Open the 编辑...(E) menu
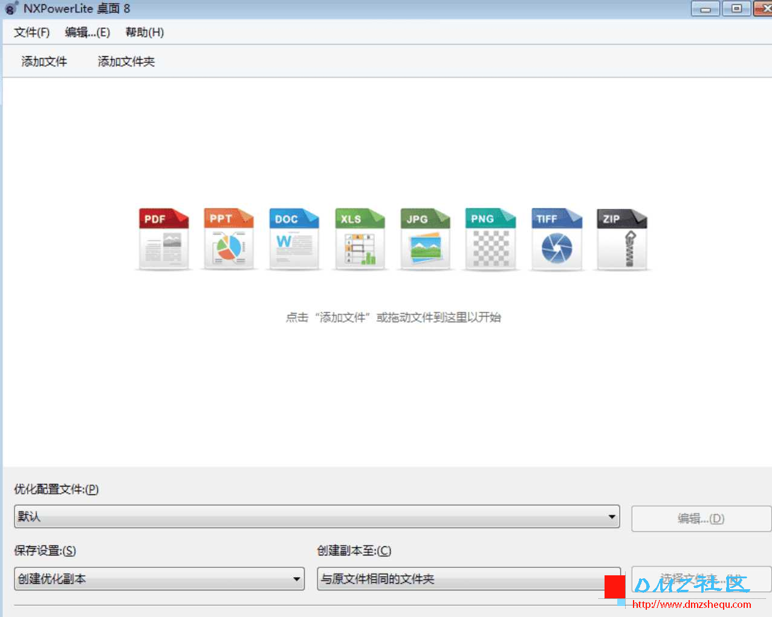The image size is (772, 617). 88,32
